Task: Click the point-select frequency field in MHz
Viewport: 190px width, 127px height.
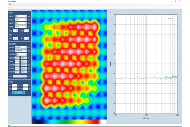Action: click(14, 89)
